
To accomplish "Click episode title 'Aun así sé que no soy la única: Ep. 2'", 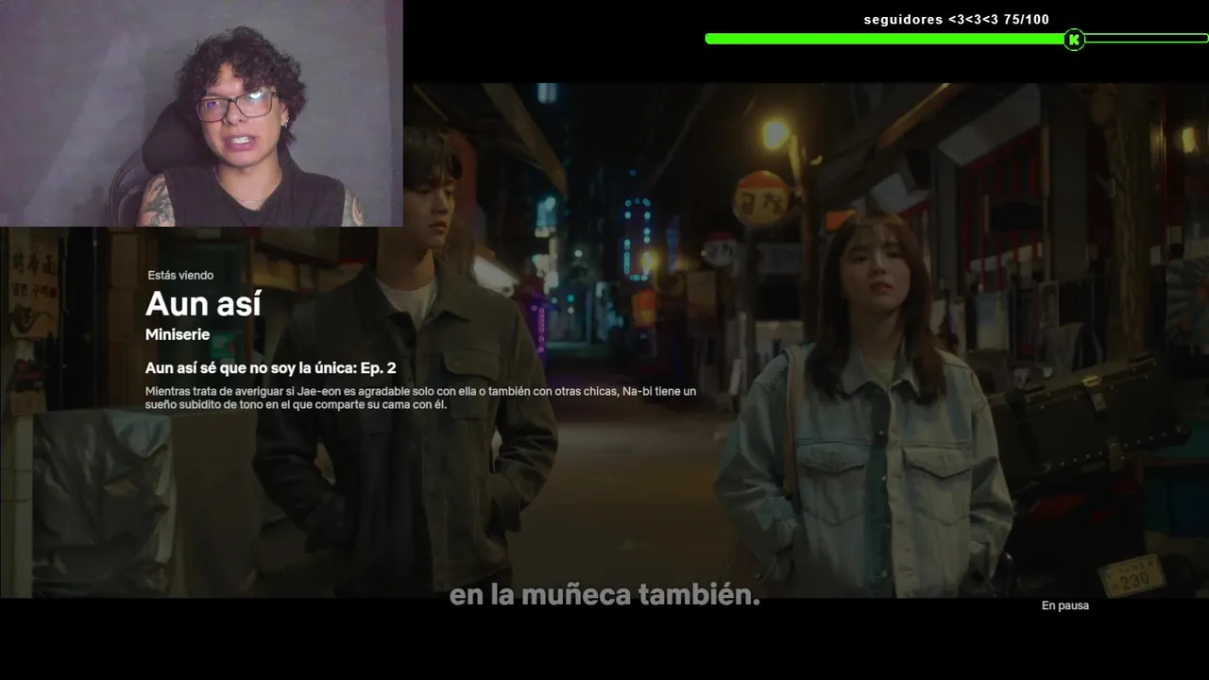I will pyautogui.click(x=271, y=368).
